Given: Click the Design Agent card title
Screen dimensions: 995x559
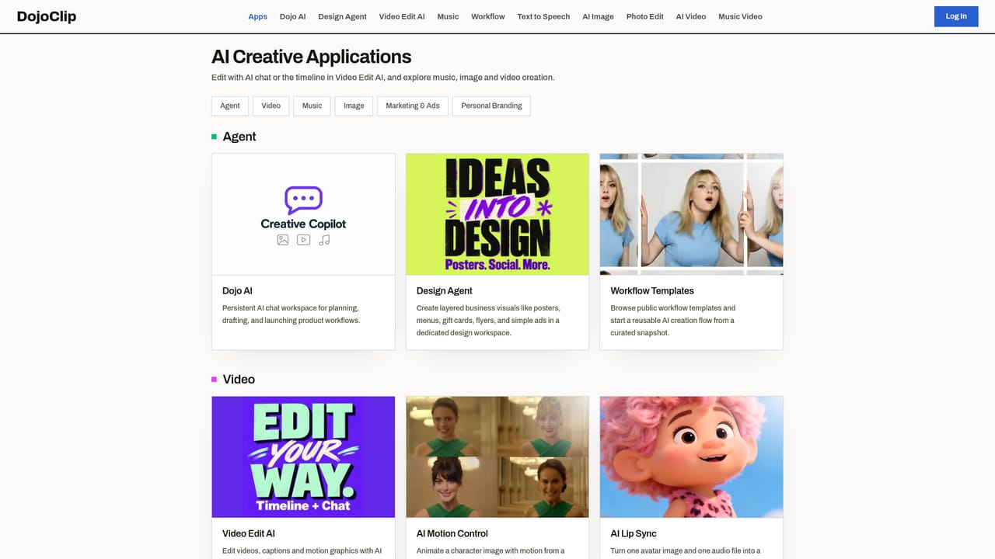Looking at the screenshot, I should [x=445, y=290].
